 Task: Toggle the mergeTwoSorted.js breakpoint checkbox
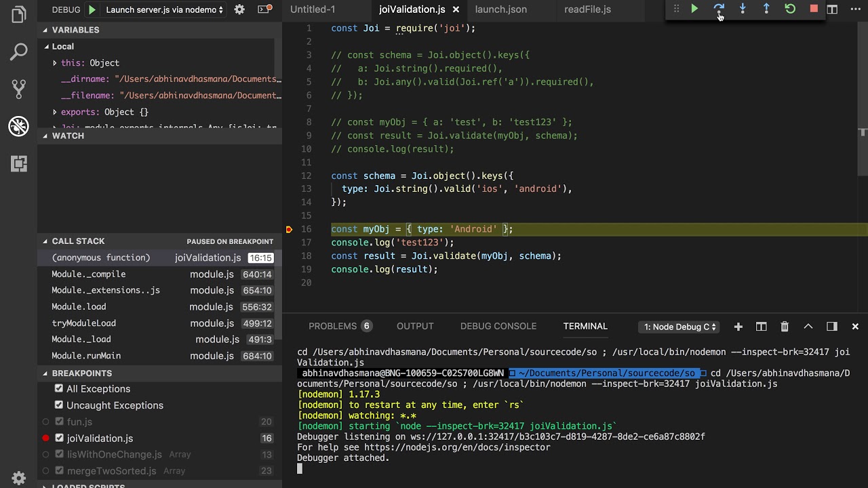point(59,470)
